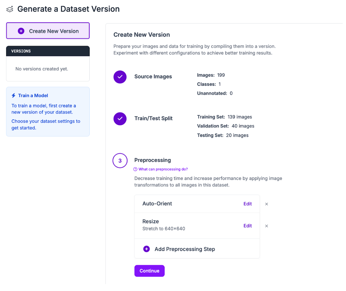Click the Train/Test Split checkmark circle
Screen dimensions: 346x291
[x=120, y=119]
